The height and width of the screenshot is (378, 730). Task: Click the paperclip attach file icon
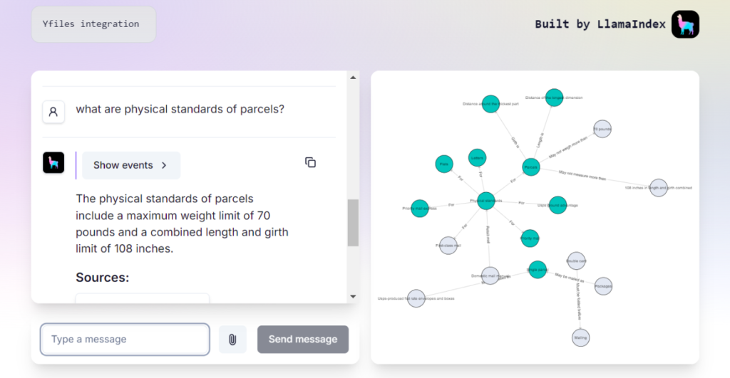click(x=232, y=340)
